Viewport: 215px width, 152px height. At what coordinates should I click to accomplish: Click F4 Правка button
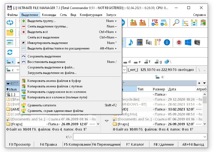(x=48, y=145)
